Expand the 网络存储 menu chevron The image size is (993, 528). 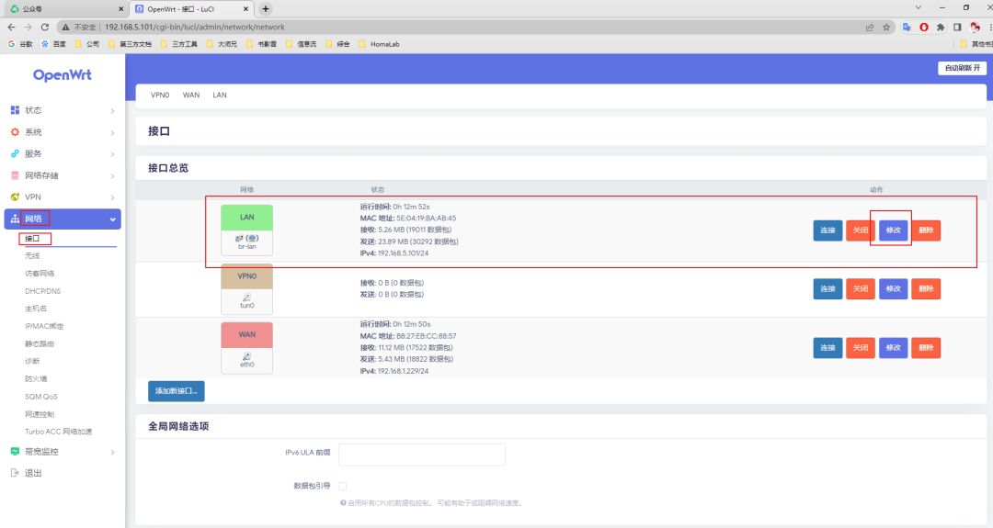point(113,175)
